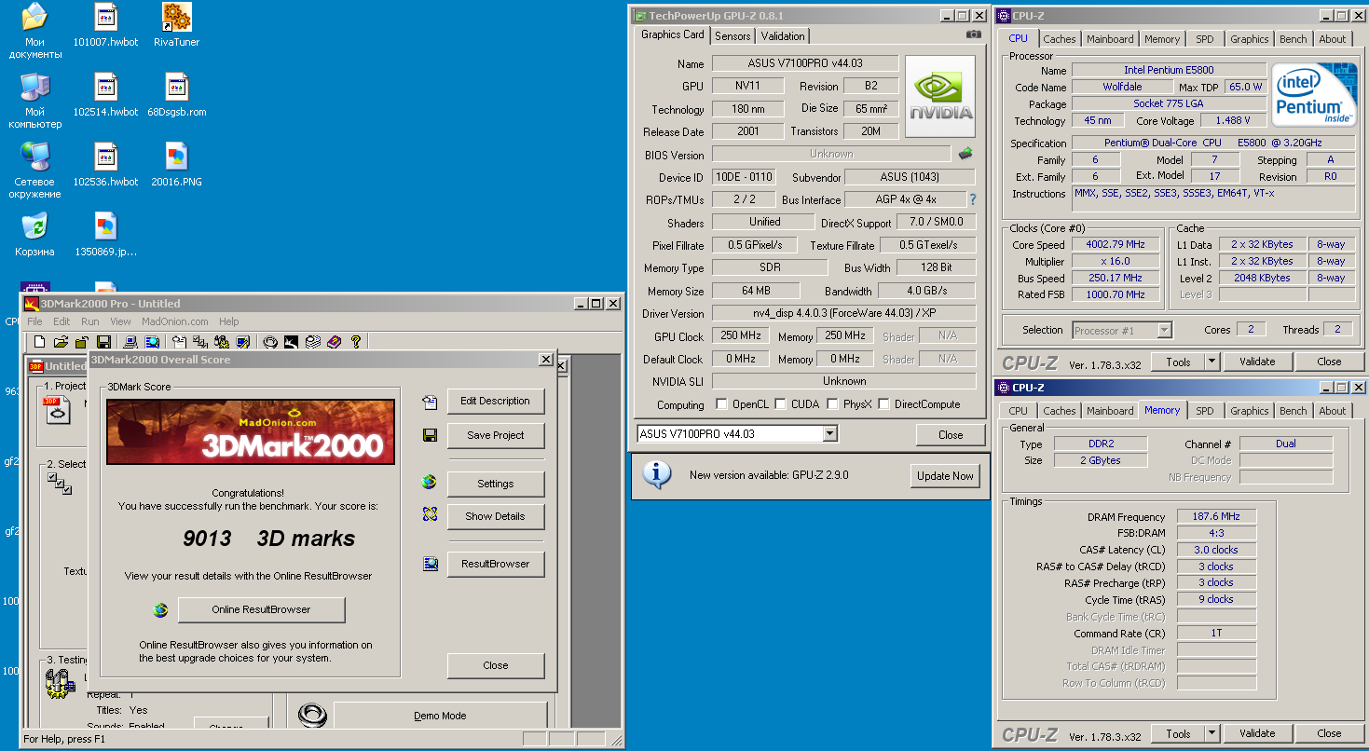Open the SPD tab in CPU-Z memory window
Screen dimensions: 1369x751
(1205, 411)
